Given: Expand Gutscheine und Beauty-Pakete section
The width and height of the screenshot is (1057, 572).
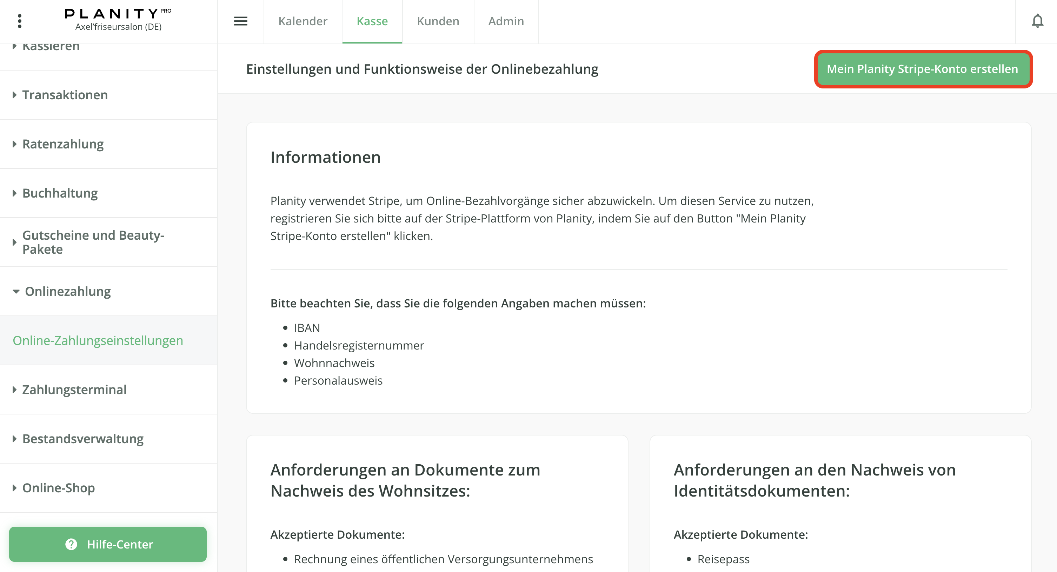Looking at the screenshot, I should [93, 242].
